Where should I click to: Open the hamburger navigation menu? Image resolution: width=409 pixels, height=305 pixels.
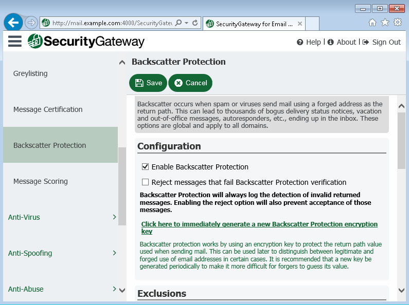click(x=14, y=42)
